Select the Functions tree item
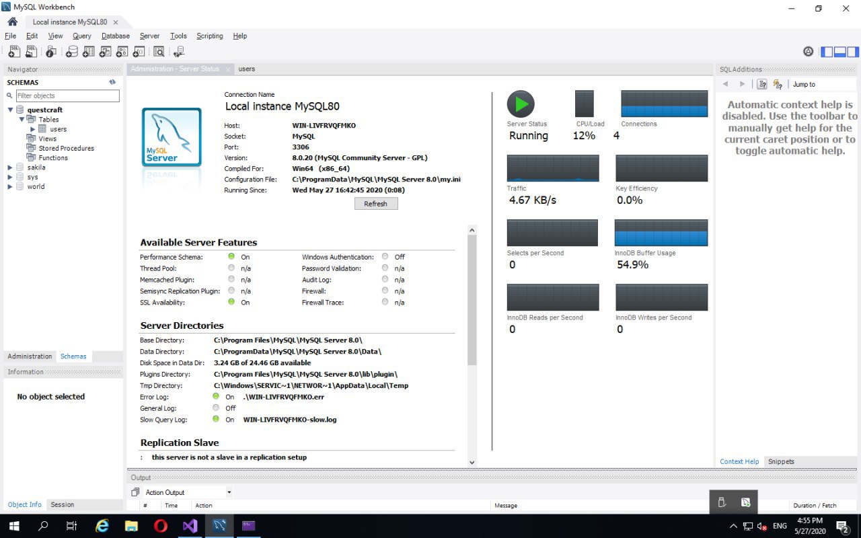The image size is (861, 538). (53, 157)
